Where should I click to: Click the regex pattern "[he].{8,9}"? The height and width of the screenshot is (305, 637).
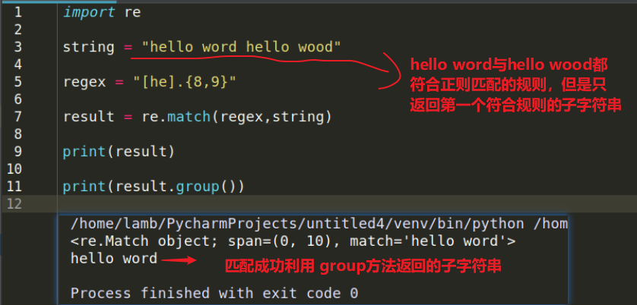(x=185, y=83)
